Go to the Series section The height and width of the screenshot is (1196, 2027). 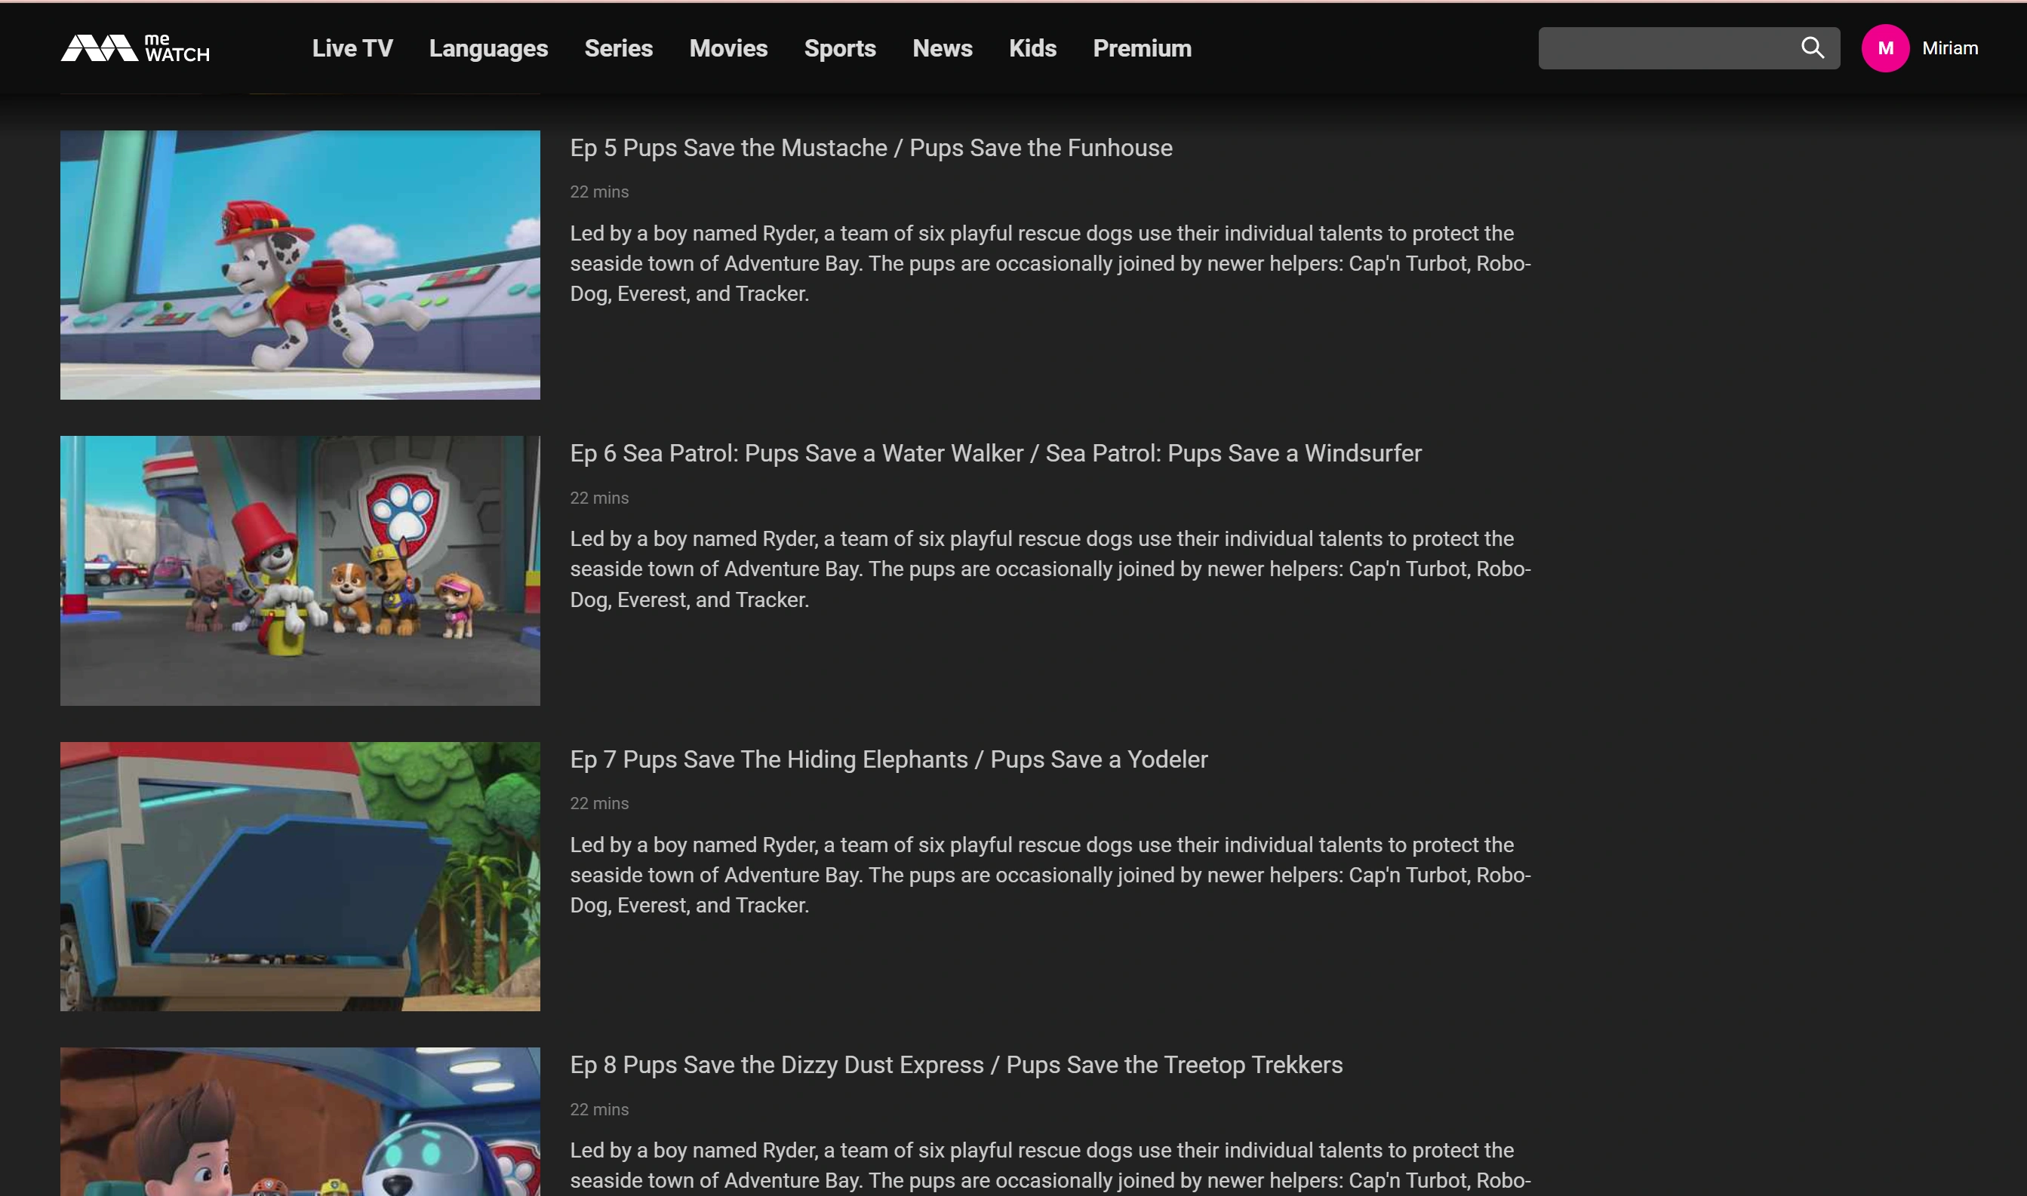618,48
